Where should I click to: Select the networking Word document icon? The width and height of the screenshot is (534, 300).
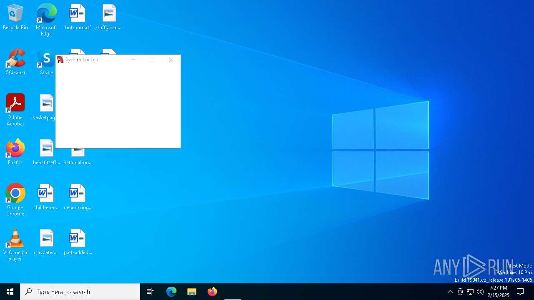(x=78, y=197)
